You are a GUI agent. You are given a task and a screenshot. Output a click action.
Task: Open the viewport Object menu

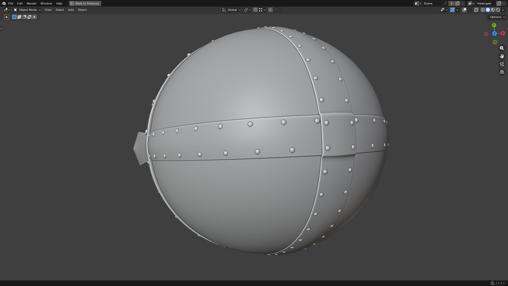pyautogui.click(x=82, y=10)
